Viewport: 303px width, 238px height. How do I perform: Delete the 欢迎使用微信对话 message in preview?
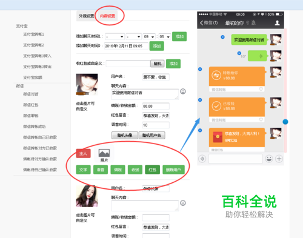(222, 37)
